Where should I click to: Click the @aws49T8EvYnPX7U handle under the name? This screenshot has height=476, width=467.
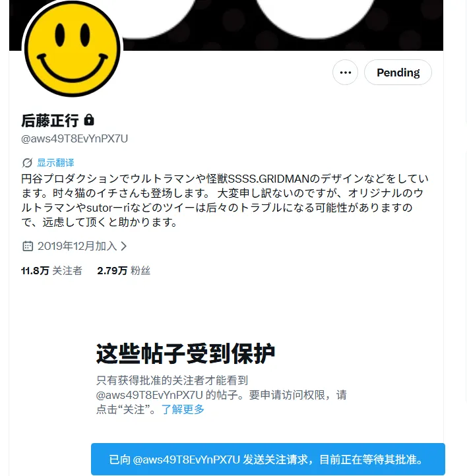(75, 138)
